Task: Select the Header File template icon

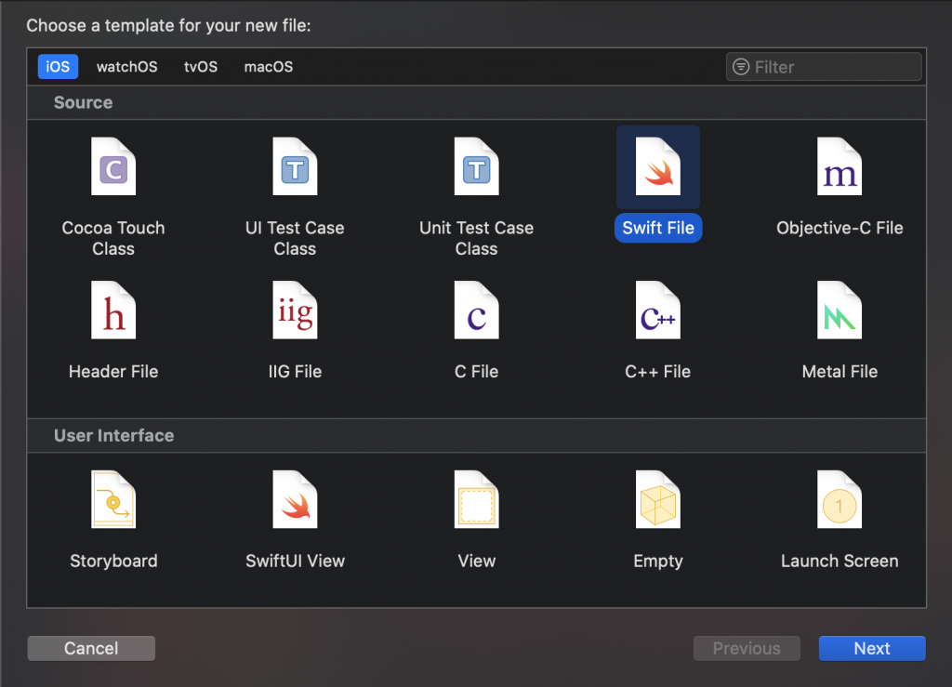Action: (113, 310)
